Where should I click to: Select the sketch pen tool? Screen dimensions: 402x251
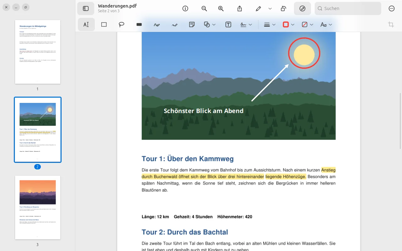point(157,24)
